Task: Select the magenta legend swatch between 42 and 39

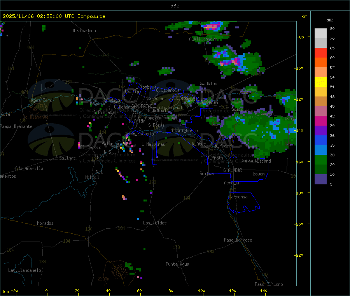Action: 320,121
